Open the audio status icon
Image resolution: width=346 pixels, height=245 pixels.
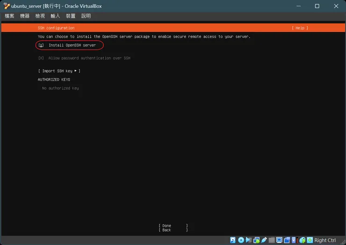point(249,240)
